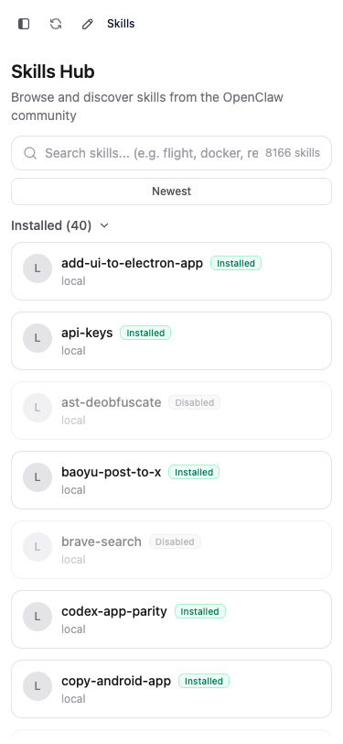The image size is (343, 744).
Task: Click the Installed (40) heading
Action: (x=51, y=225)
